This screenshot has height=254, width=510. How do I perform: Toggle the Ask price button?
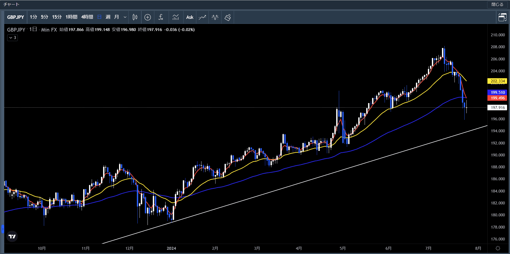[x=190, y=17]
